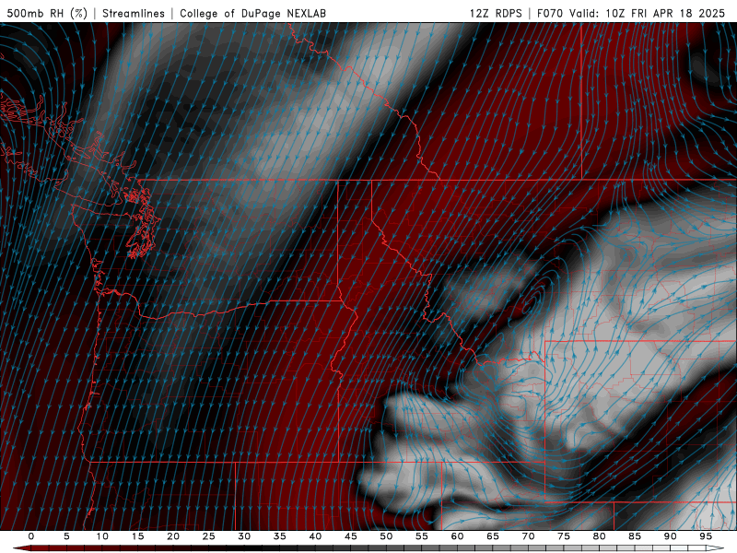Click the "F070" forecast hour text
Viewport: 737px width, 553px height.
(x=550, y=13)
